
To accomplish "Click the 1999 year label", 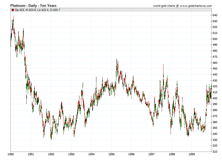I will (x=191, y=154).
